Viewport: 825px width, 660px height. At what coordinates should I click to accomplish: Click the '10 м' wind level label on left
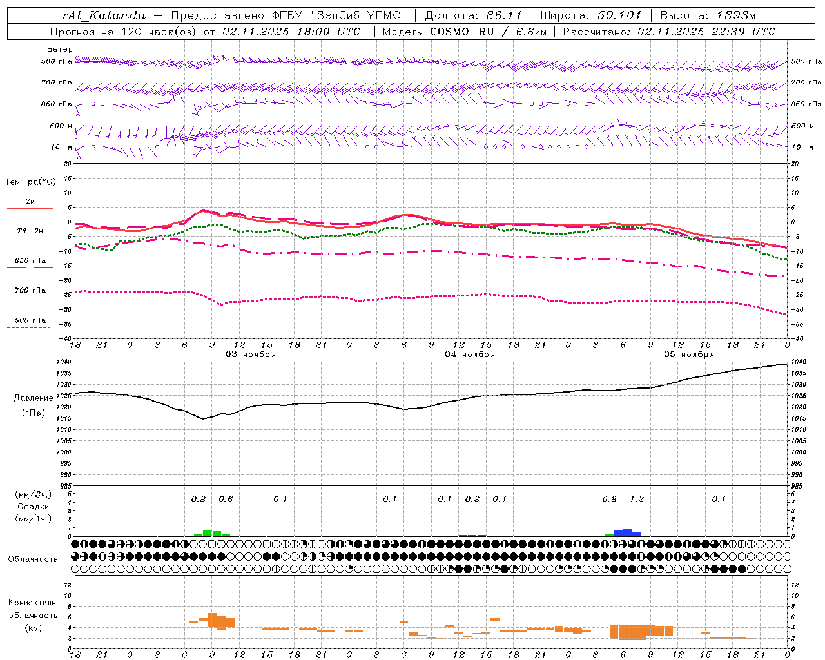[62, 147]
